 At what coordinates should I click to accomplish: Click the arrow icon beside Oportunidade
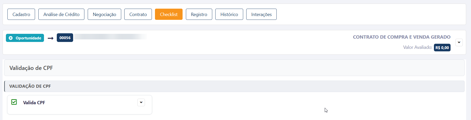tap(50, 38)
